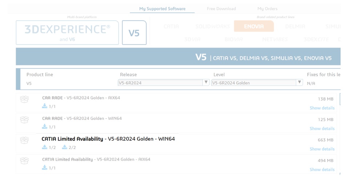
Task: Click the CATIA Limited Availability AIX64 box icon
Action: (x=24, y=160)
